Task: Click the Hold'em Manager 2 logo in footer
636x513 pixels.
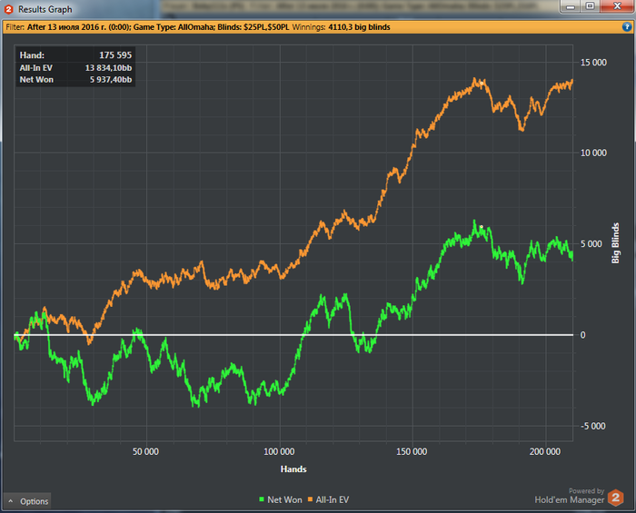Action: [615, 498]
